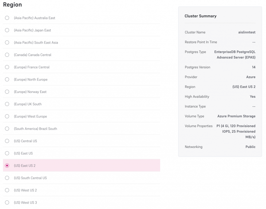Click the Cluster Summary heading

pos(201,16)
